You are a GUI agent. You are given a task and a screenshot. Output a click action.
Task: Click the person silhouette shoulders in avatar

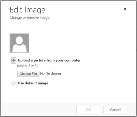[19, 48]
